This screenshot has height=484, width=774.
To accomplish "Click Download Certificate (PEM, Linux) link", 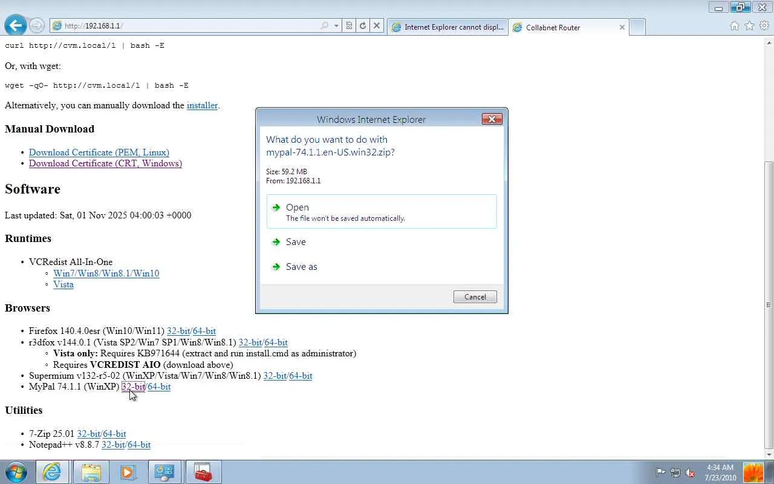I will [x=99, y=152].
